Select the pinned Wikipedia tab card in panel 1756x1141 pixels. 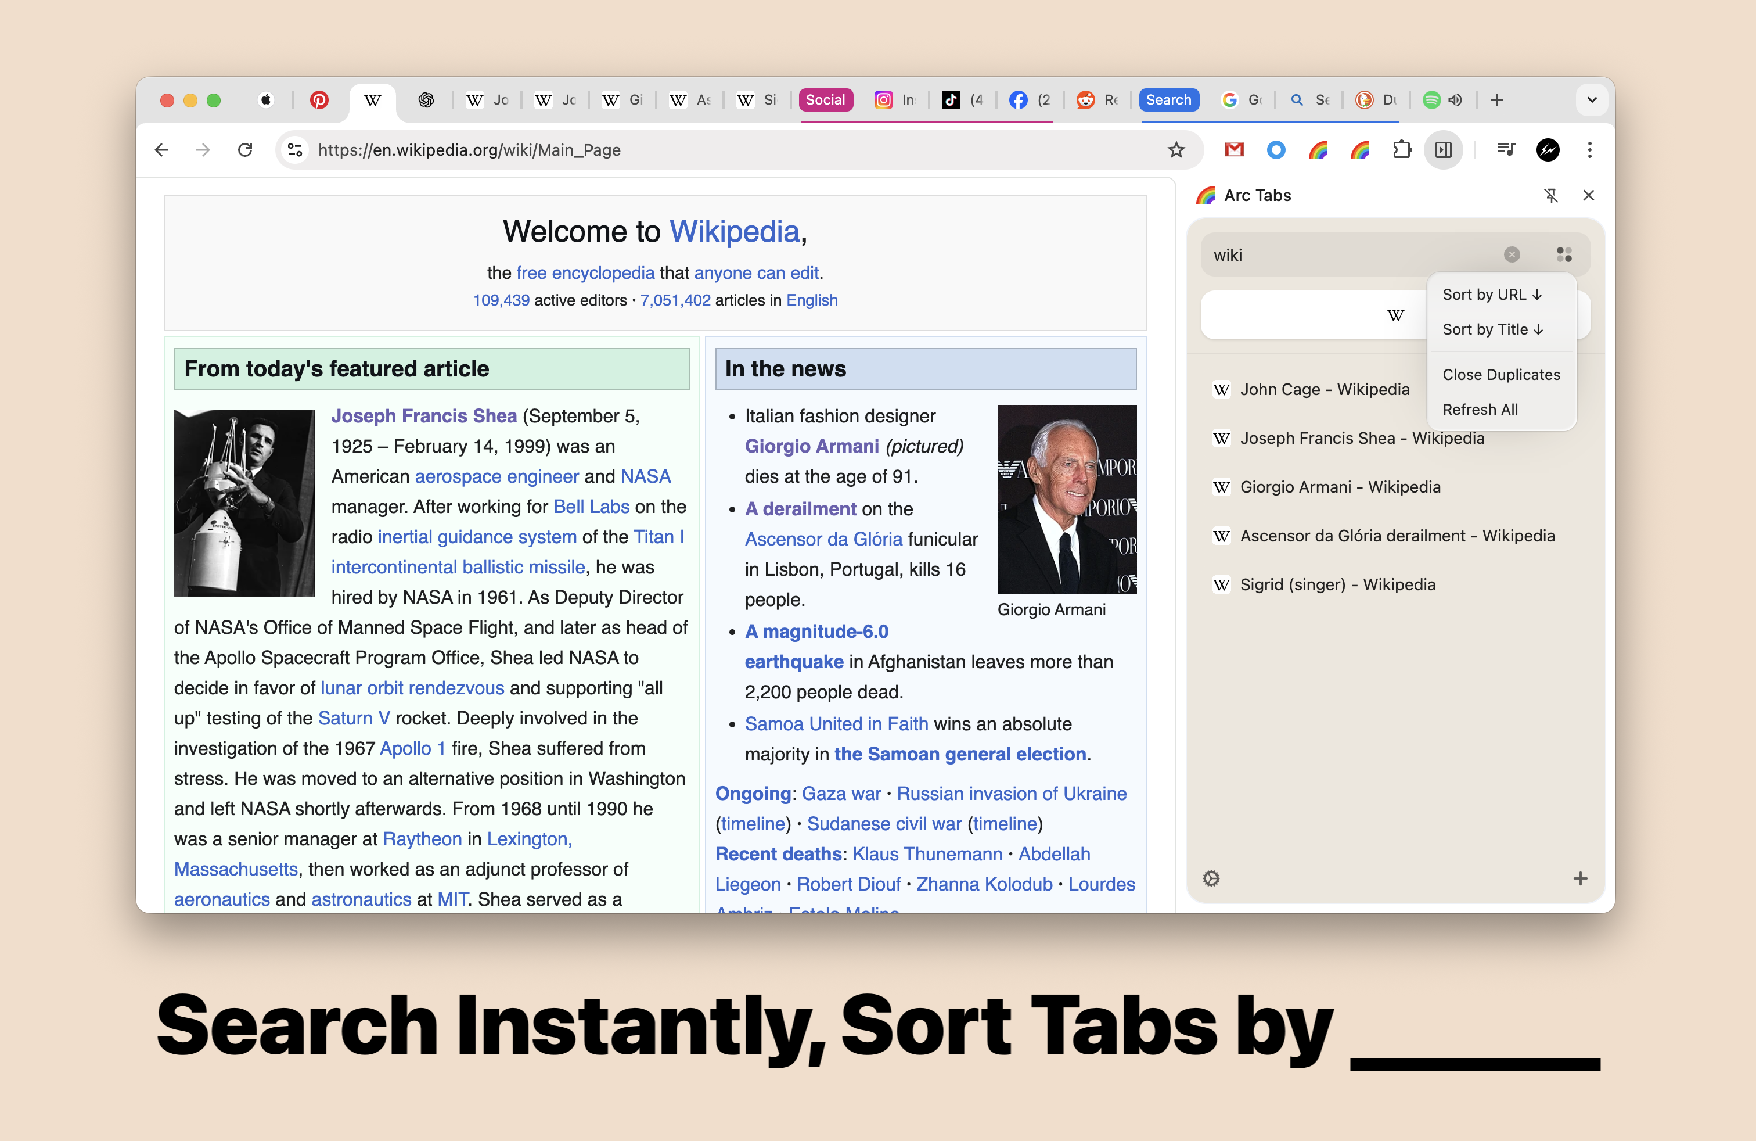tap(1394, 315)
